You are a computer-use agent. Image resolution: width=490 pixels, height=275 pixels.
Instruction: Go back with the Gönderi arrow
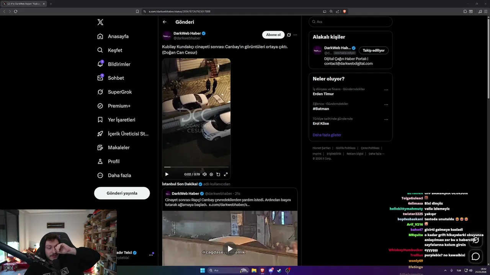point(165,22)
